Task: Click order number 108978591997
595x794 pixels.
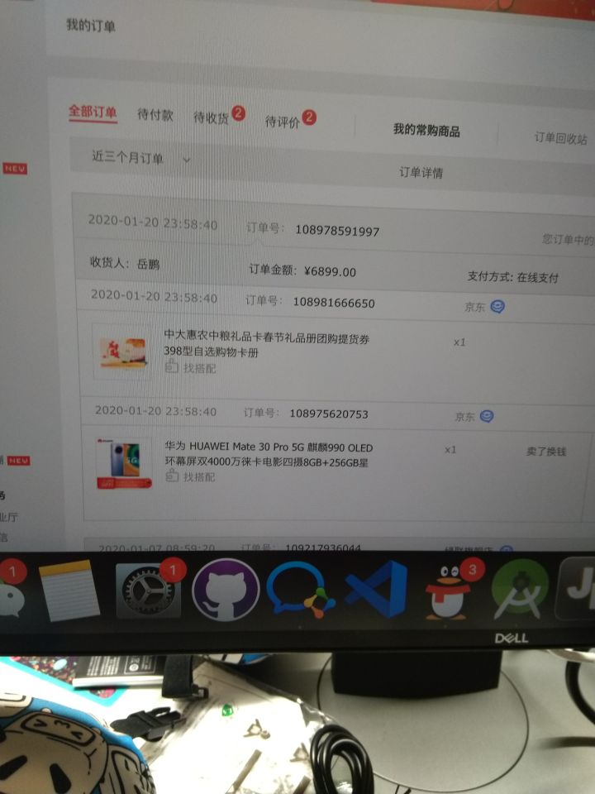Action: [x=337, y=231]
